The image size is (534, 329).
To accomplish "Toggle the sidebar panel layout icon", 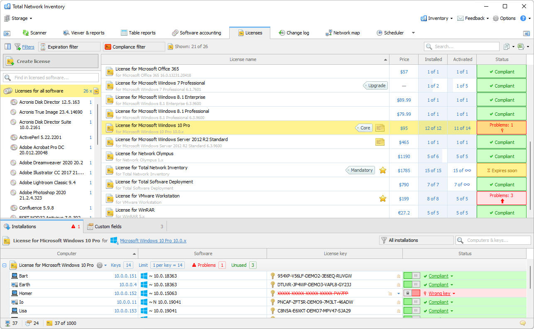I will tap(7, 46).
